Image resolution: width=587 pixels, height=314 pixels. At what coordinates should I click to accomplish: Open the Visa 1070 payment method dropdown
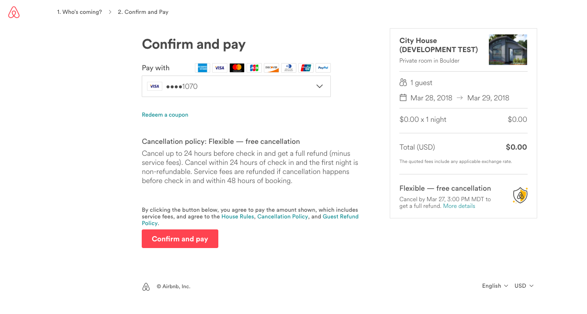[x=236, y=87]
